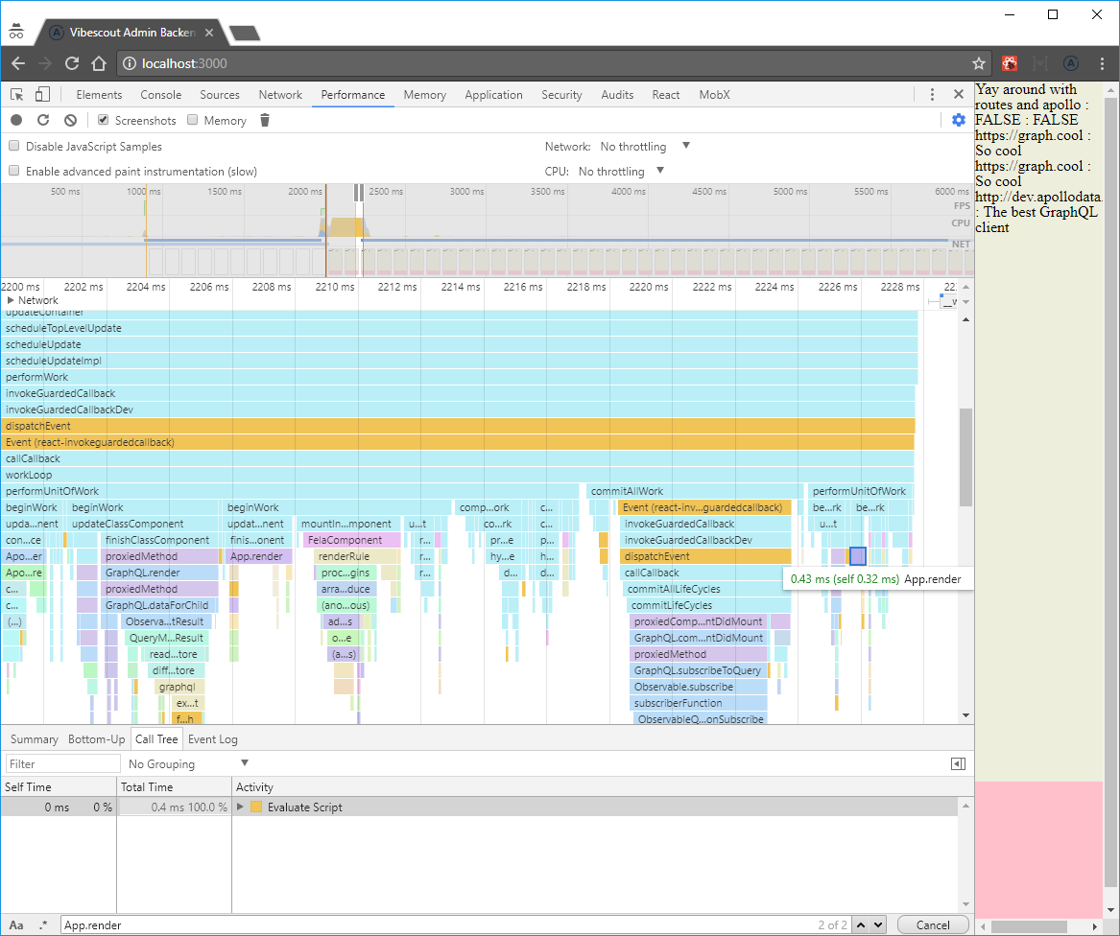This screenshot has width=1120, height=936.
Task: Expand the Evaluate Script row
Action: tap(240, 807)
